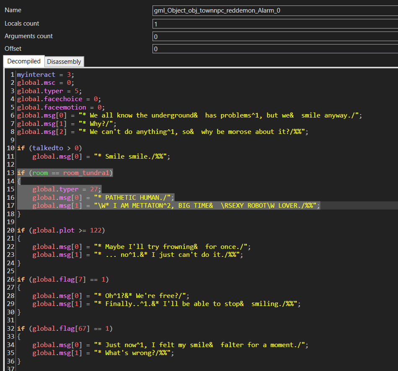Screen dimensions: 398x371
Task: Click the 'if (global.flag[7] == 1)' line
Action: (63, 280)
